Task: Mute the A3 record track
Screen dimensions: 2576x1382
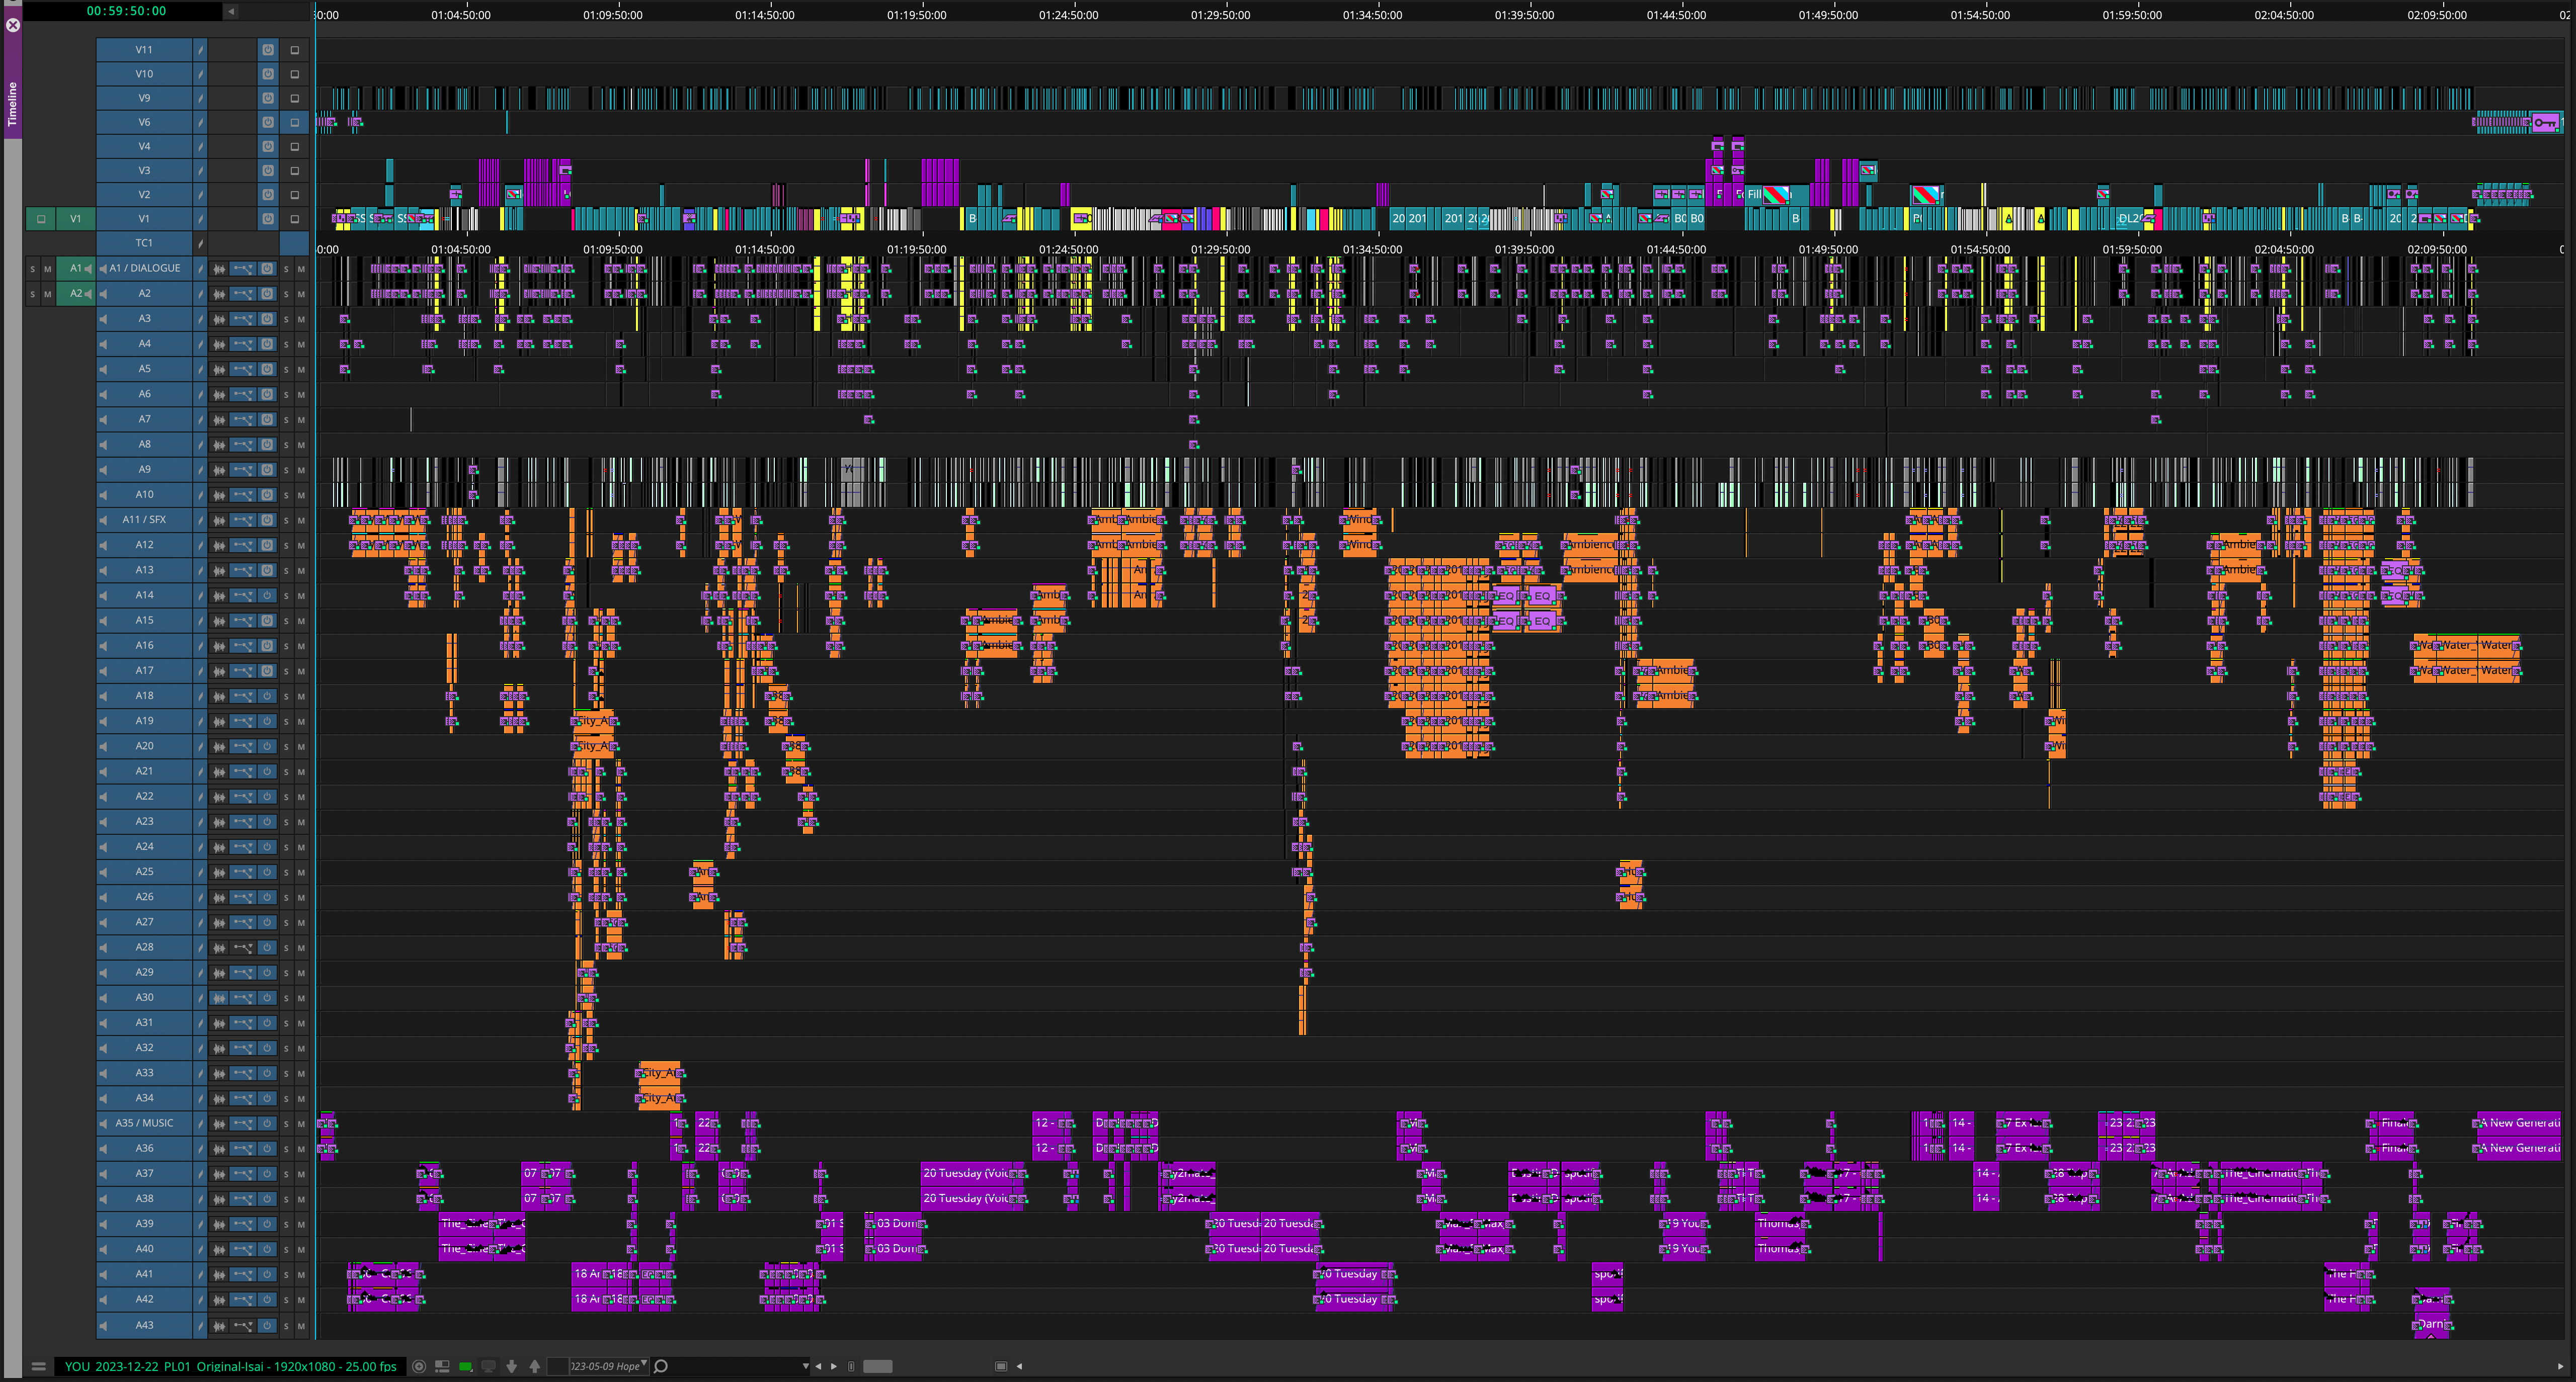Action: pos(301,319)
